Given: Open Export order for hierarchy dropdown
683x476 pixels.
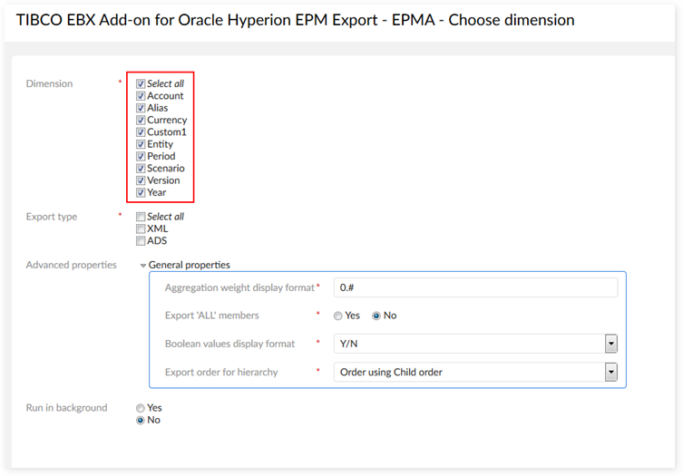Looking at the screenshot, I should point(611,372).
